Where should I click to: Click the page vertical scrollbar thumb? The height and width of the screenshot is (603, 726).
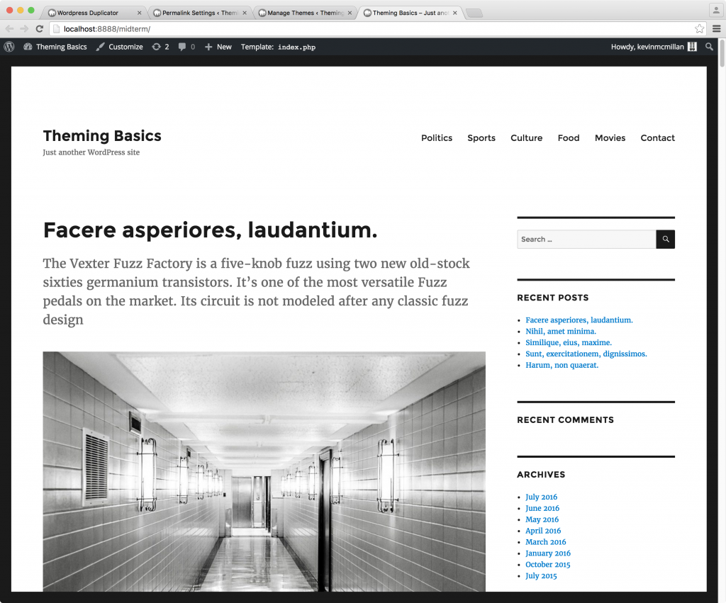point(721,55)
